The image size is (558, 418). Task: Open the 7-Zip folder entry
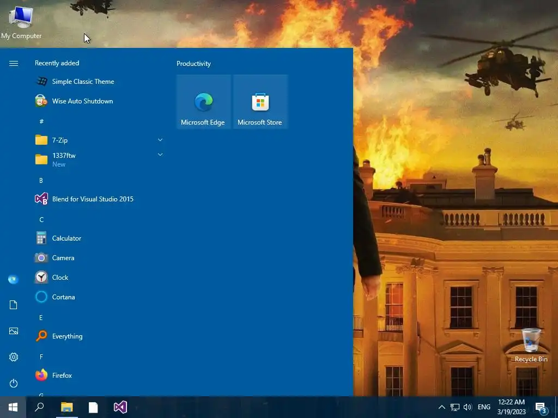coord(100,140)
